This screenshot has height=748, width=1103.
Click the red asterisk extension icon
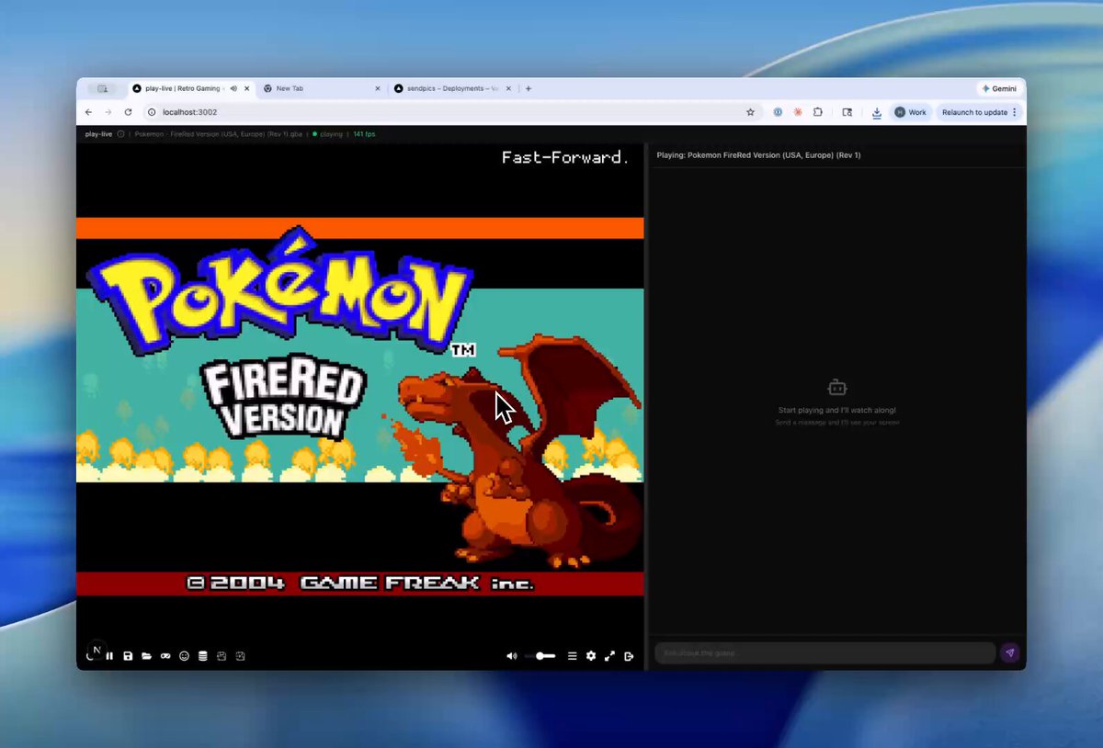pos(797,112)
